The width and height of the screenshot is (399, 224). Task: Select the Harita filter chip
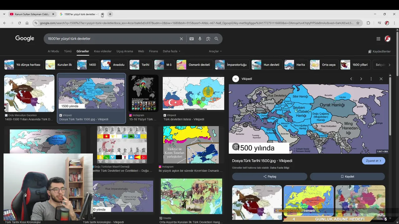tap(296, 65)
